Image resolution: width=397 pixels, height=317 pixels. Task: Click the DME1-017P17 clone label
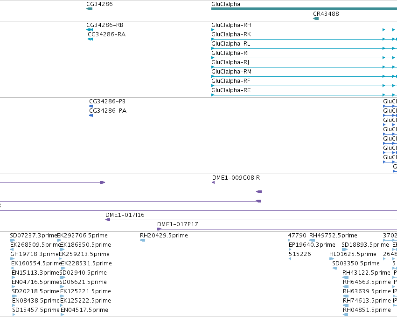pos(177,224)
